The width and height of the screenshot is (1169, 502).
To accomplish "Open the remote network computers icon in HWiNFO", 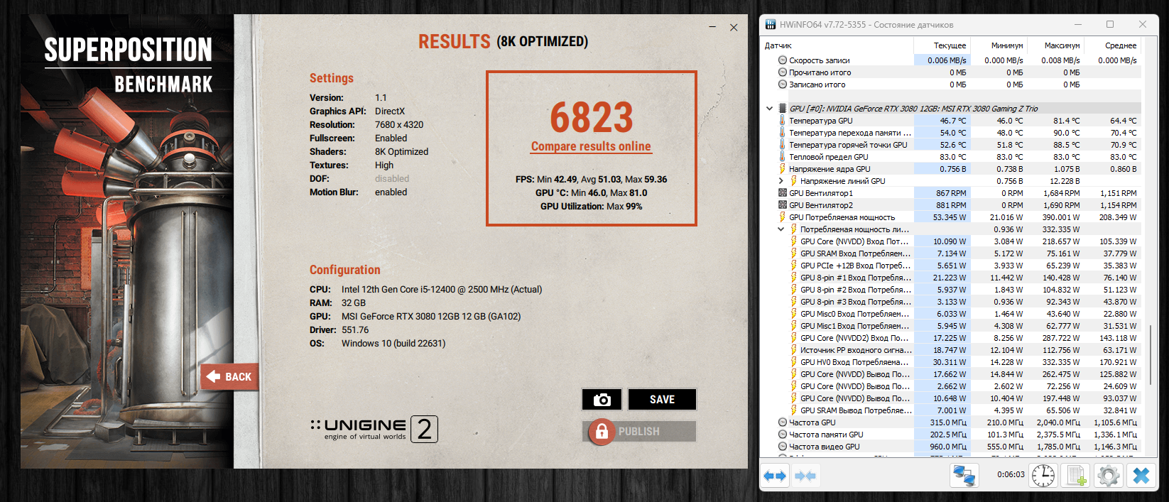I will (964, 475).
